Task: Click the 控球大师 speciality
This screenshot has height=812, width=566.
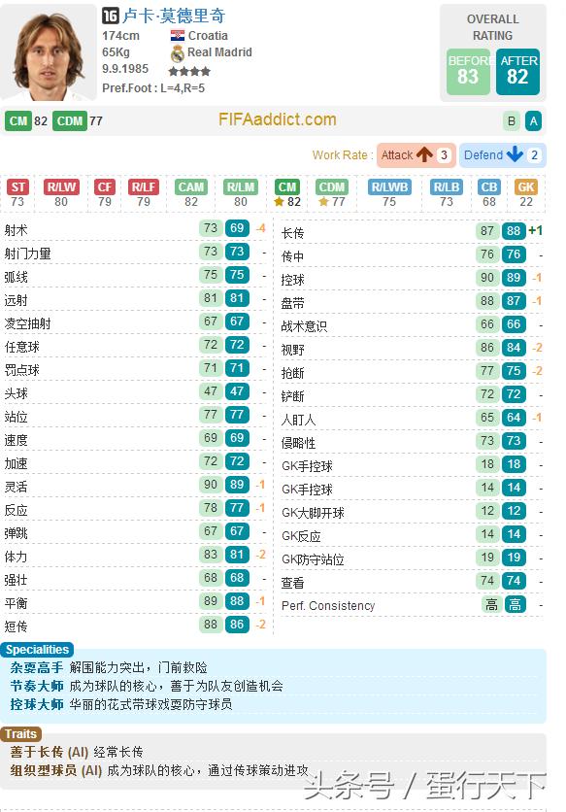Action: pos(37,705)
